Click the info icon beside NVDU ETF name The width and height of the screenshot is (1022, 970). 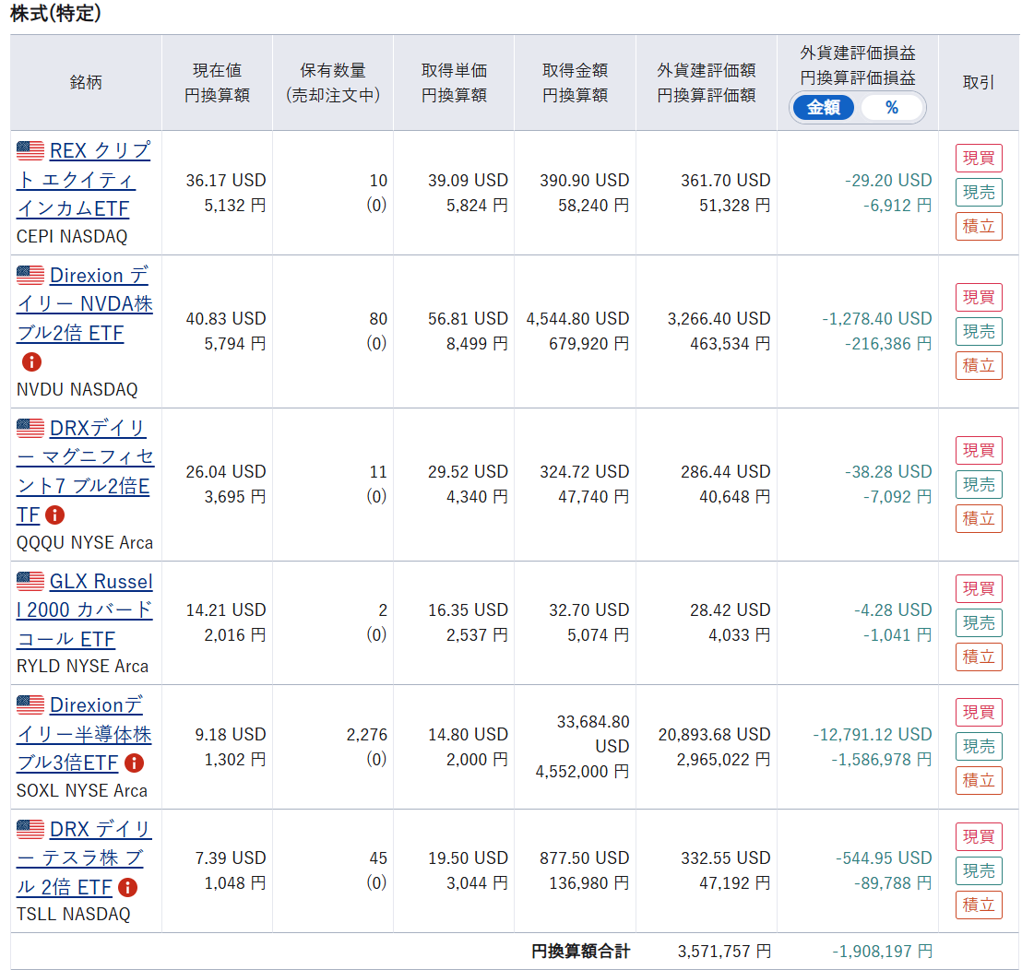pos(31,361)
